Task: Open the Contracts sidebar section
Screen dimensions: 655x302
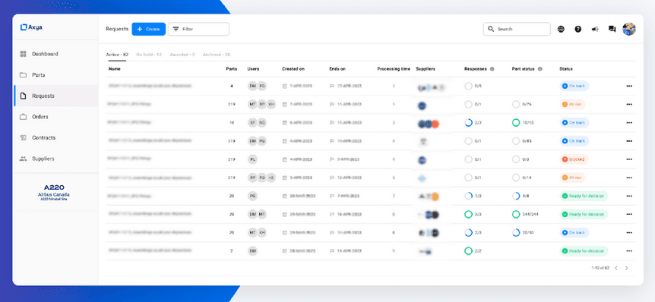Action: (55, 137)
